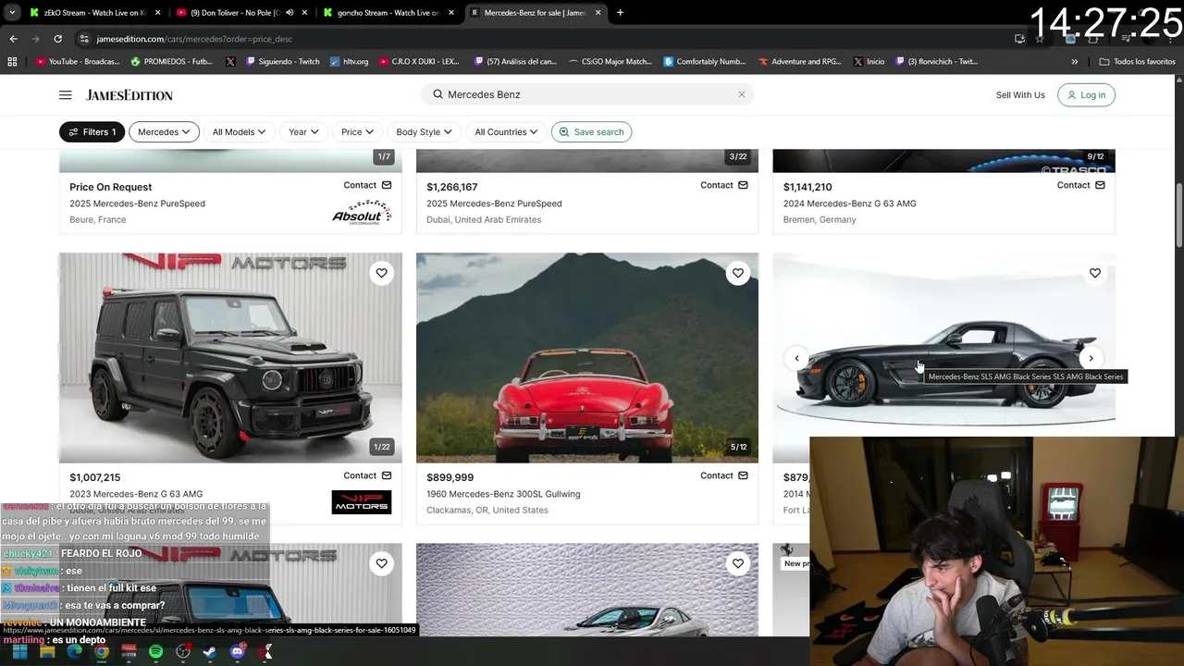Open Spotify from the taskbar
The image size is (1184, 666).
coord(155,652)
